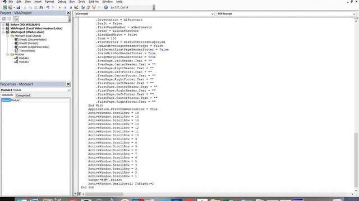Click the (Name) property value Module1

coord(40,100)
